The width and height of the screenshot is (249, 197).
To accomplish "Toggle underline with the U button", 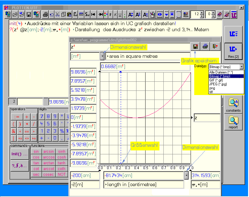I will point(120,15).
